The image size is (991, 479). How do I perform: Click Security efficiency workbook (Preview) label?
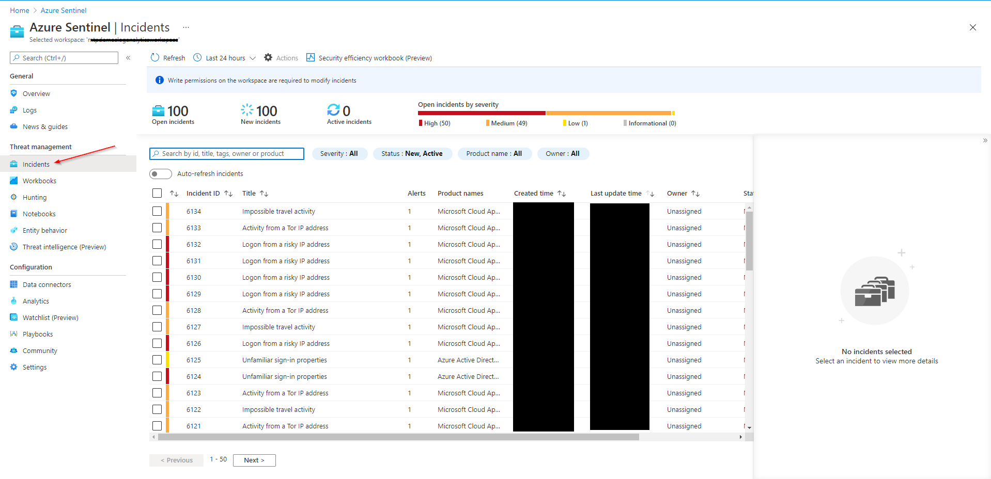(x=375, y=58)
